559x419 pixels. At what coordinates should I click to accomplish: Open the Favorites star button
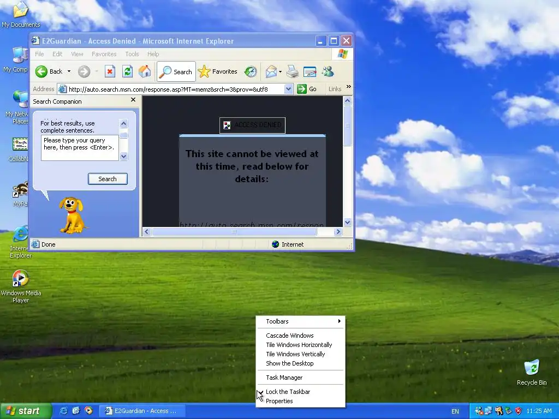(x=217, y=71)
